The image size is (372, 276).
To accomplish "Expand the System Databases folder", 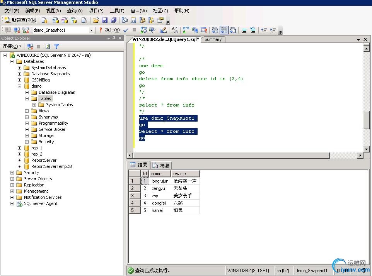I will point(19,68).
